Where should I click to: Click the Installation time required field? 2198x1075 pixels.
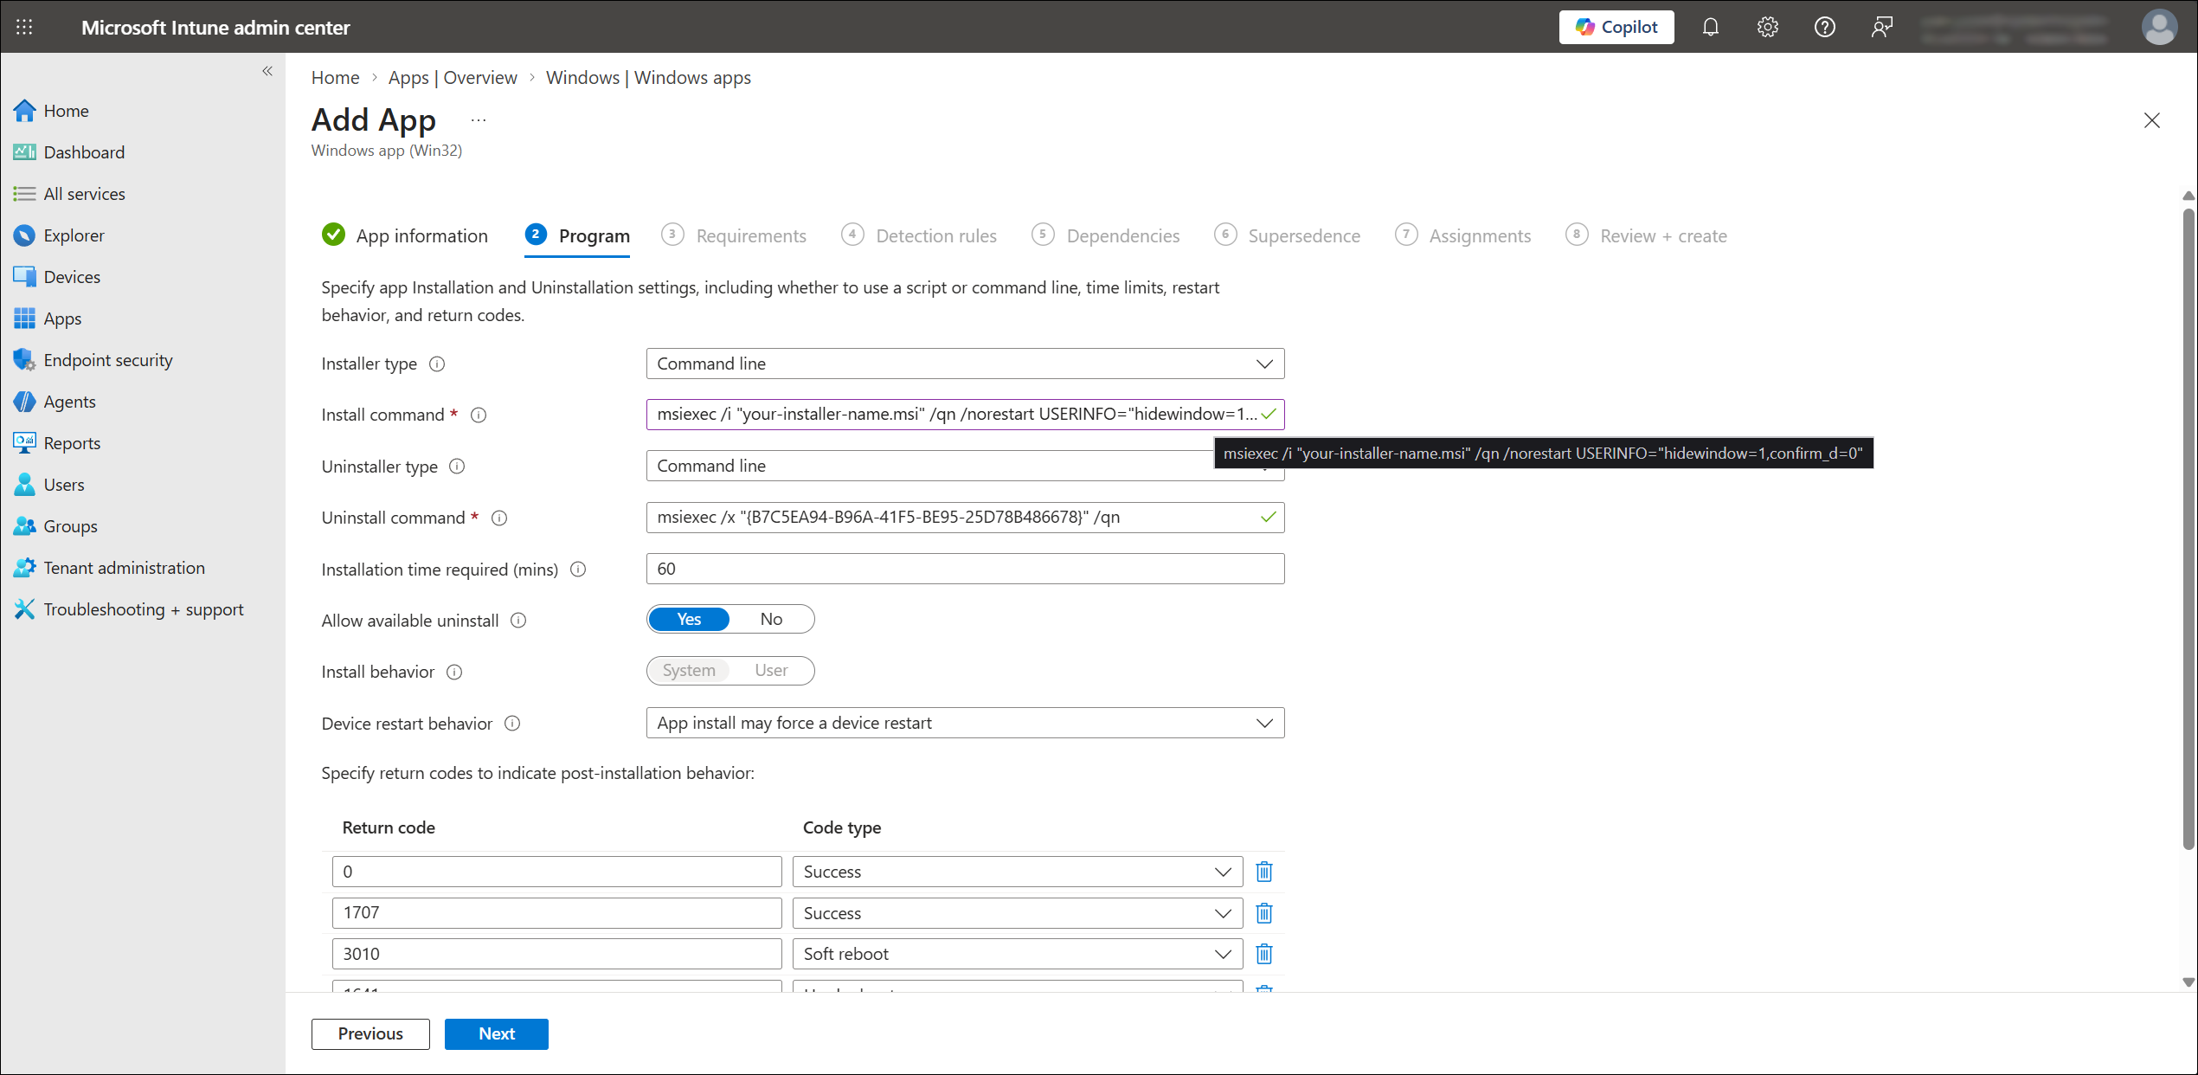click(965, 569)
